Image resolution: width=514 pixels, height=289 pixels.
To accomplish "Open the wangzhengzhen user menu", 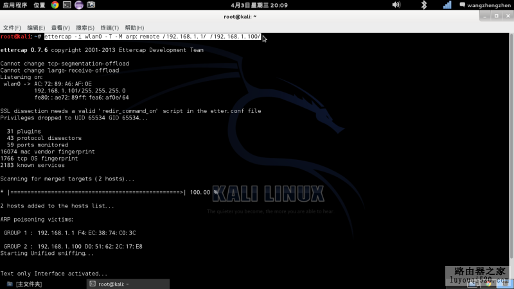I will (x=485, y=5).
